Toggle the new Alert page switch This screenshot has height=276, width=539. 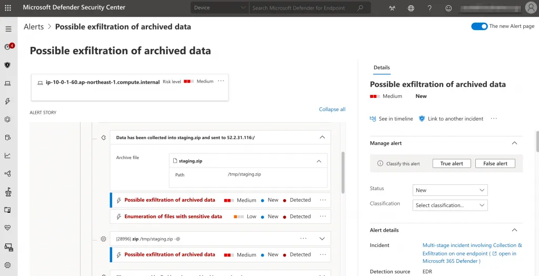click(479, 26)
